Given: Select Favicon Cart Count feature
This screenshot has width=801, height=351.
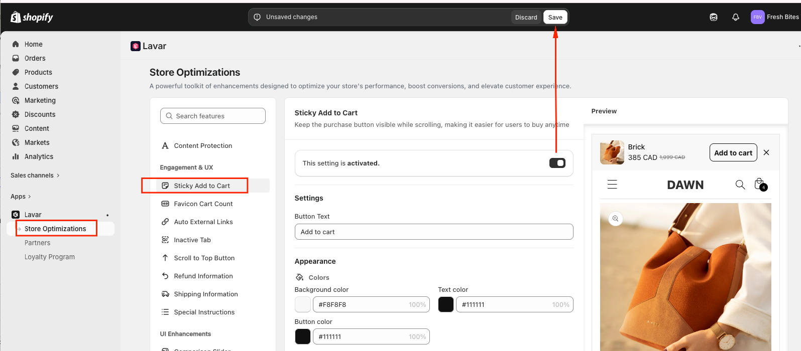Looking at the screenshot, I should click(x=203, y=204).
